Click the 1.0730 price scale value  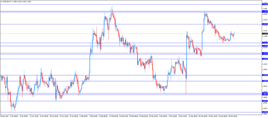[265, 108]
